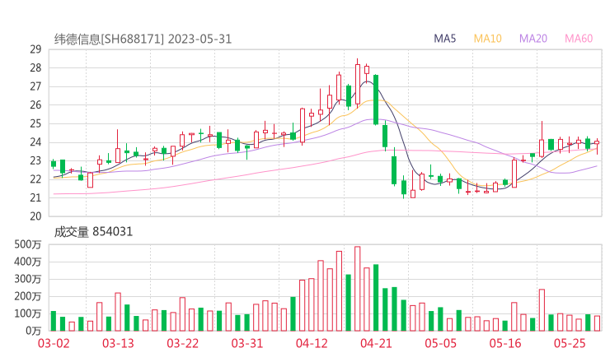The height and width of the screenshot is (362, 610).
Task: Click the 04-21 date axis label
Action: pyautogui.click(x=376, y=343)
